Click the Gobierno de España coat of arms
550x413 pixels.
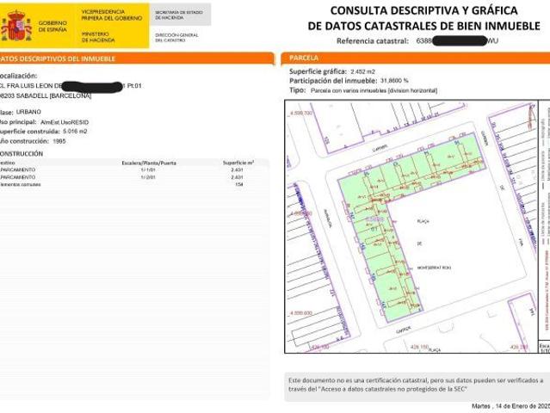coord(15,26)
